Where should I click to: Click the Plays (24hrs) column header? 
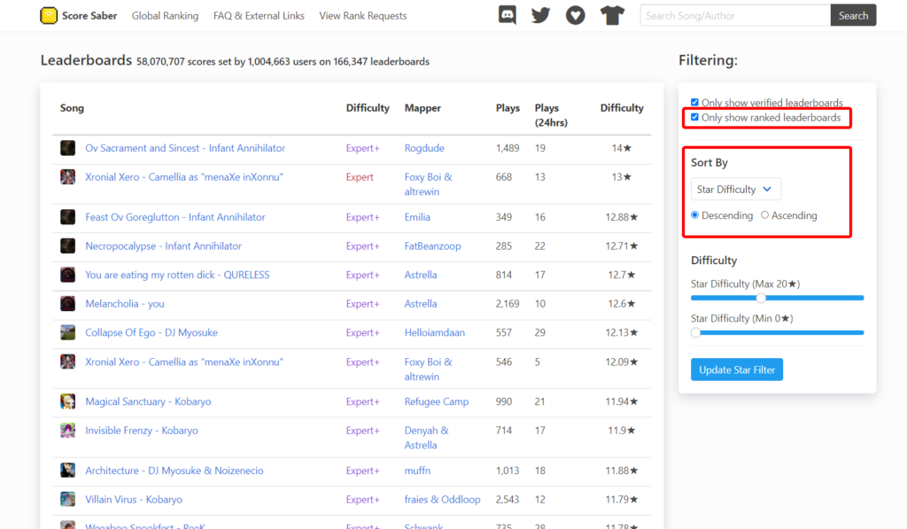(551, 115)
